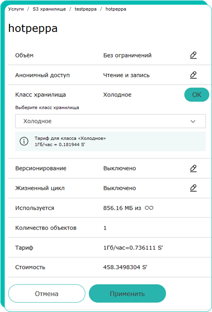Viewport: 212px width, 312px height.
Task: Click Применить to apply changes
Action: point(127,294)
